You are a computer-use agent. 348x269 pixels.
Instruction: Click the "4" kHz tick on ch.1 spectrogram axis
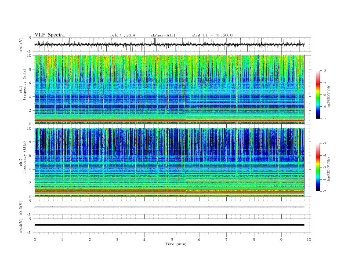(x=30, y=97)
